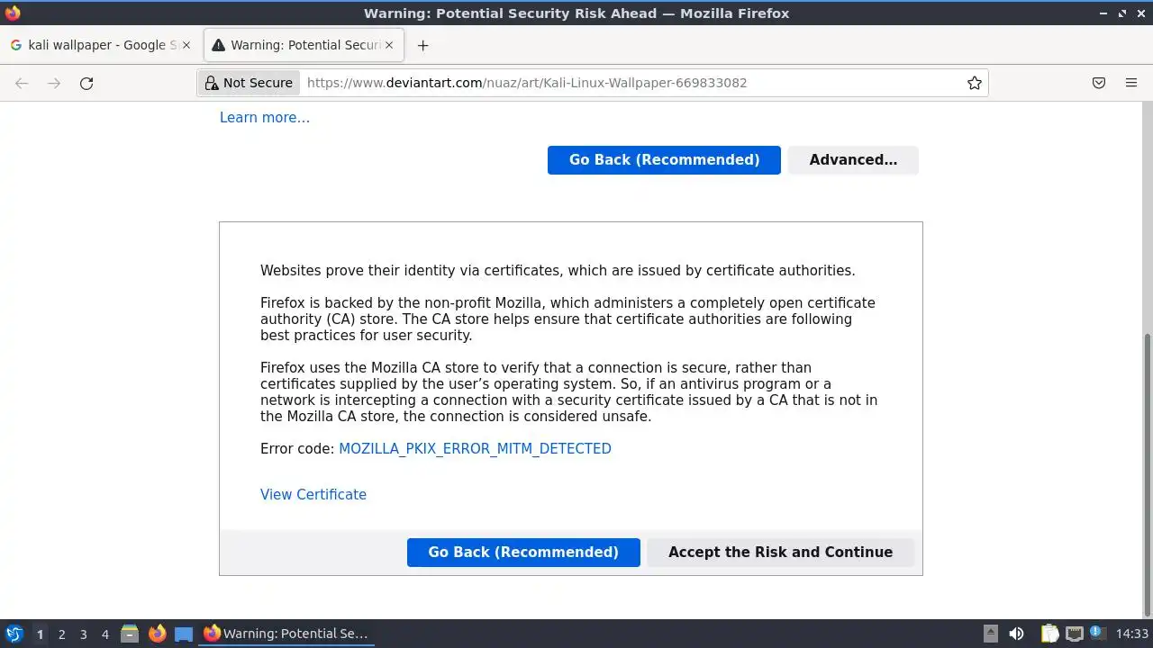Click the Advanced… button
The height and width of the screenshot is (648, 1153).
pos(853,159)
